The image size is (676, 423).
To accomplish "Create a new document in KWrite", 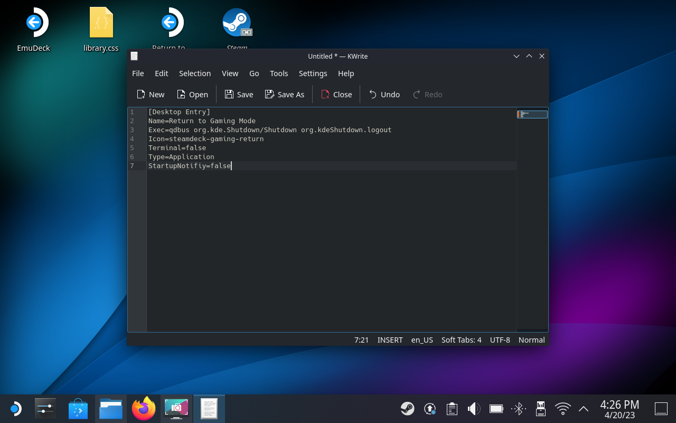I will click(151, 94).
